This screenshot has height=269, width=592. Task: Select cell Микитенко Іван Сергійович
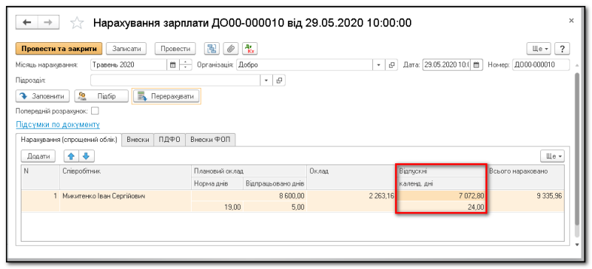coord(126,196)
